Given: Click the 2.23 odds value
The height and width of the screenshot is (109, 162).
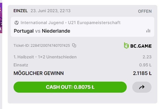Looking at the screenshot, I should pos(147,57).
